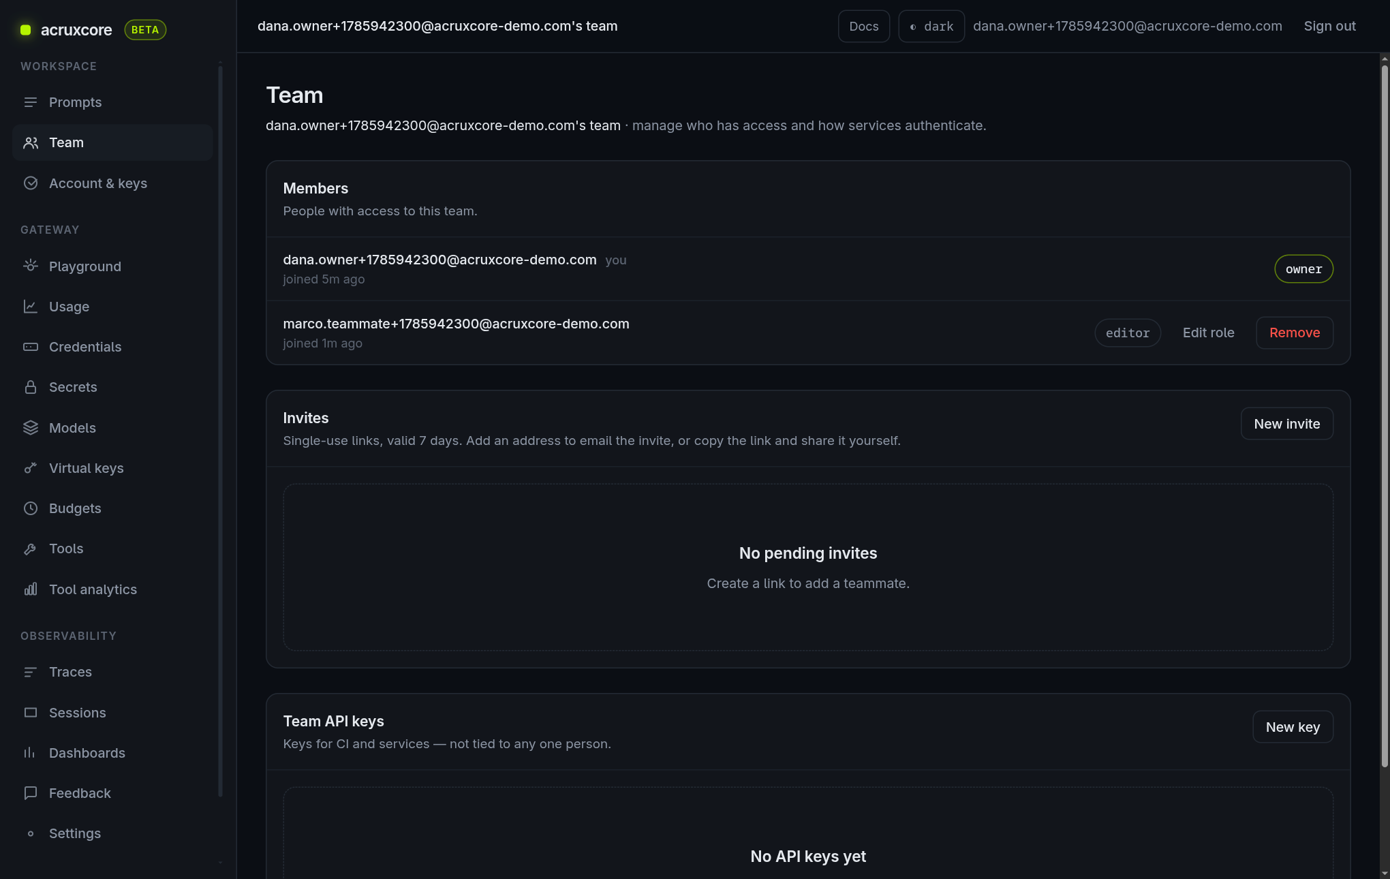This screenshot has height=879, width=1390.
Task: Click the Virtual keys key icon
Action: (x=30, y=468)
